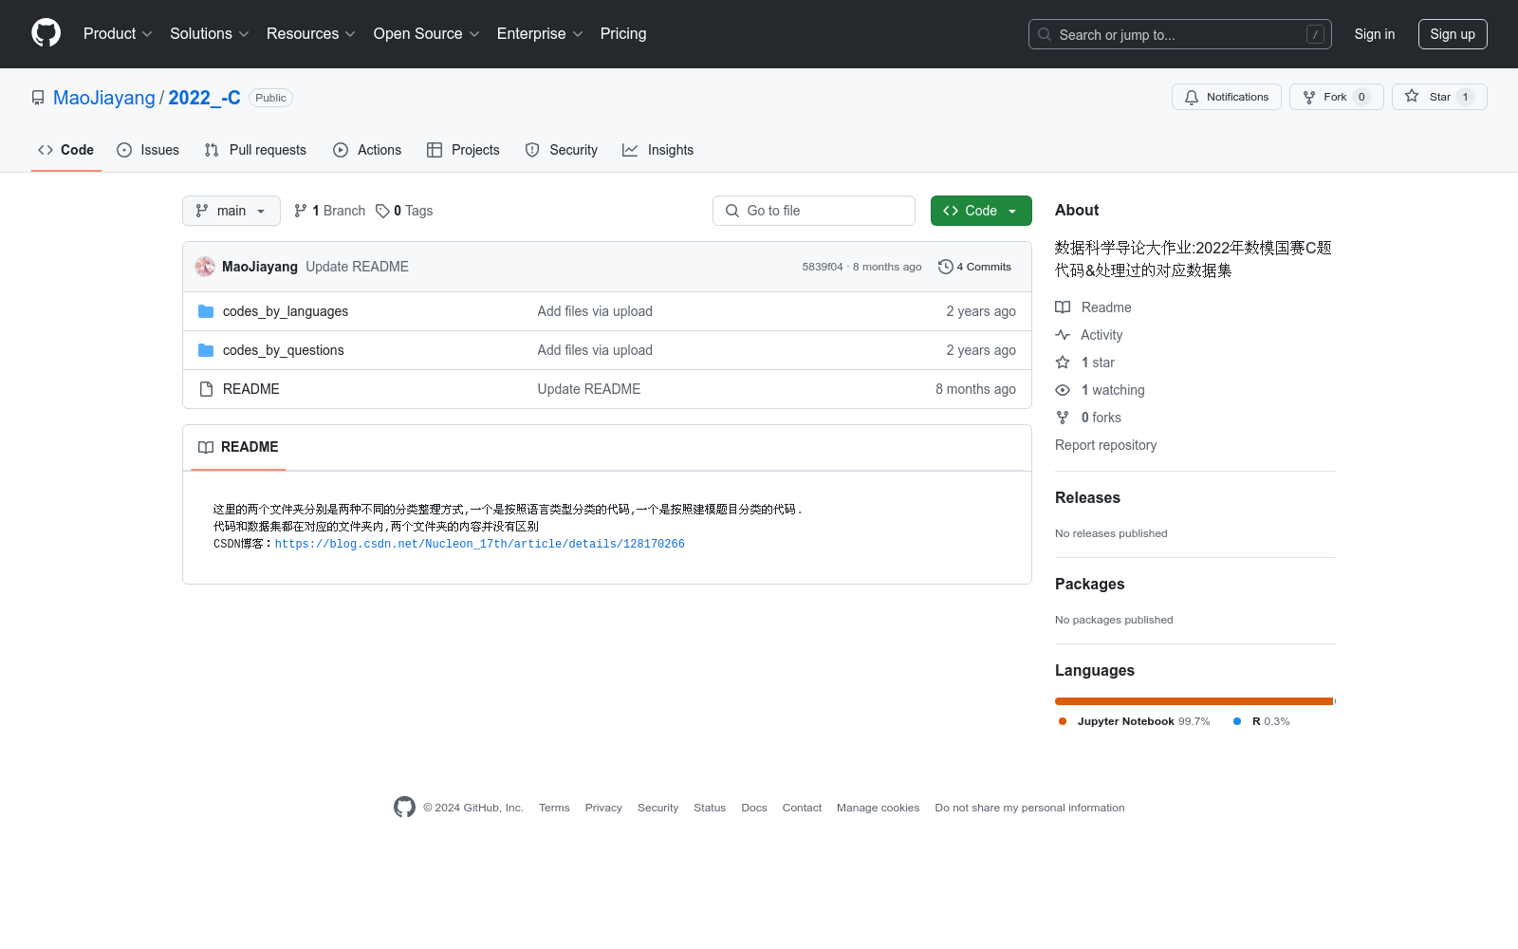Open the CSDN blog URL in README
The height and width of the screenshot is (949, 1518).
480,544
